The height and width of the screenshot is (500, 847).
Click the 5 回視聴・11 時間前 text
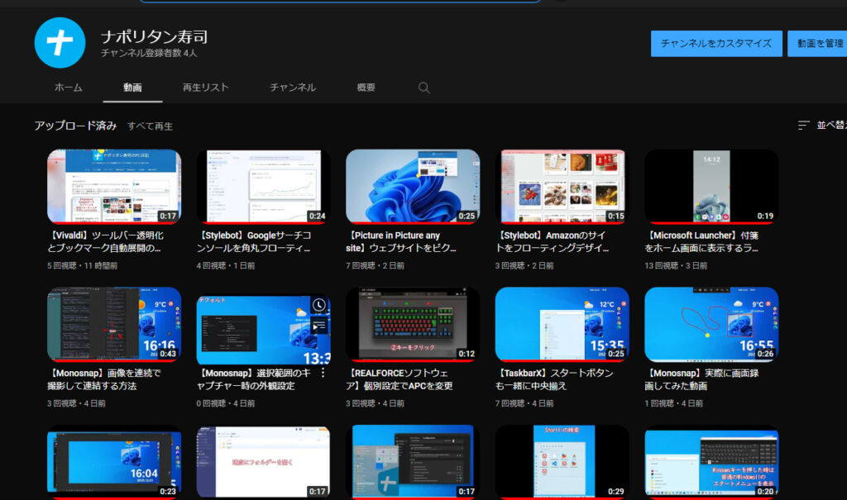[82, 265]
